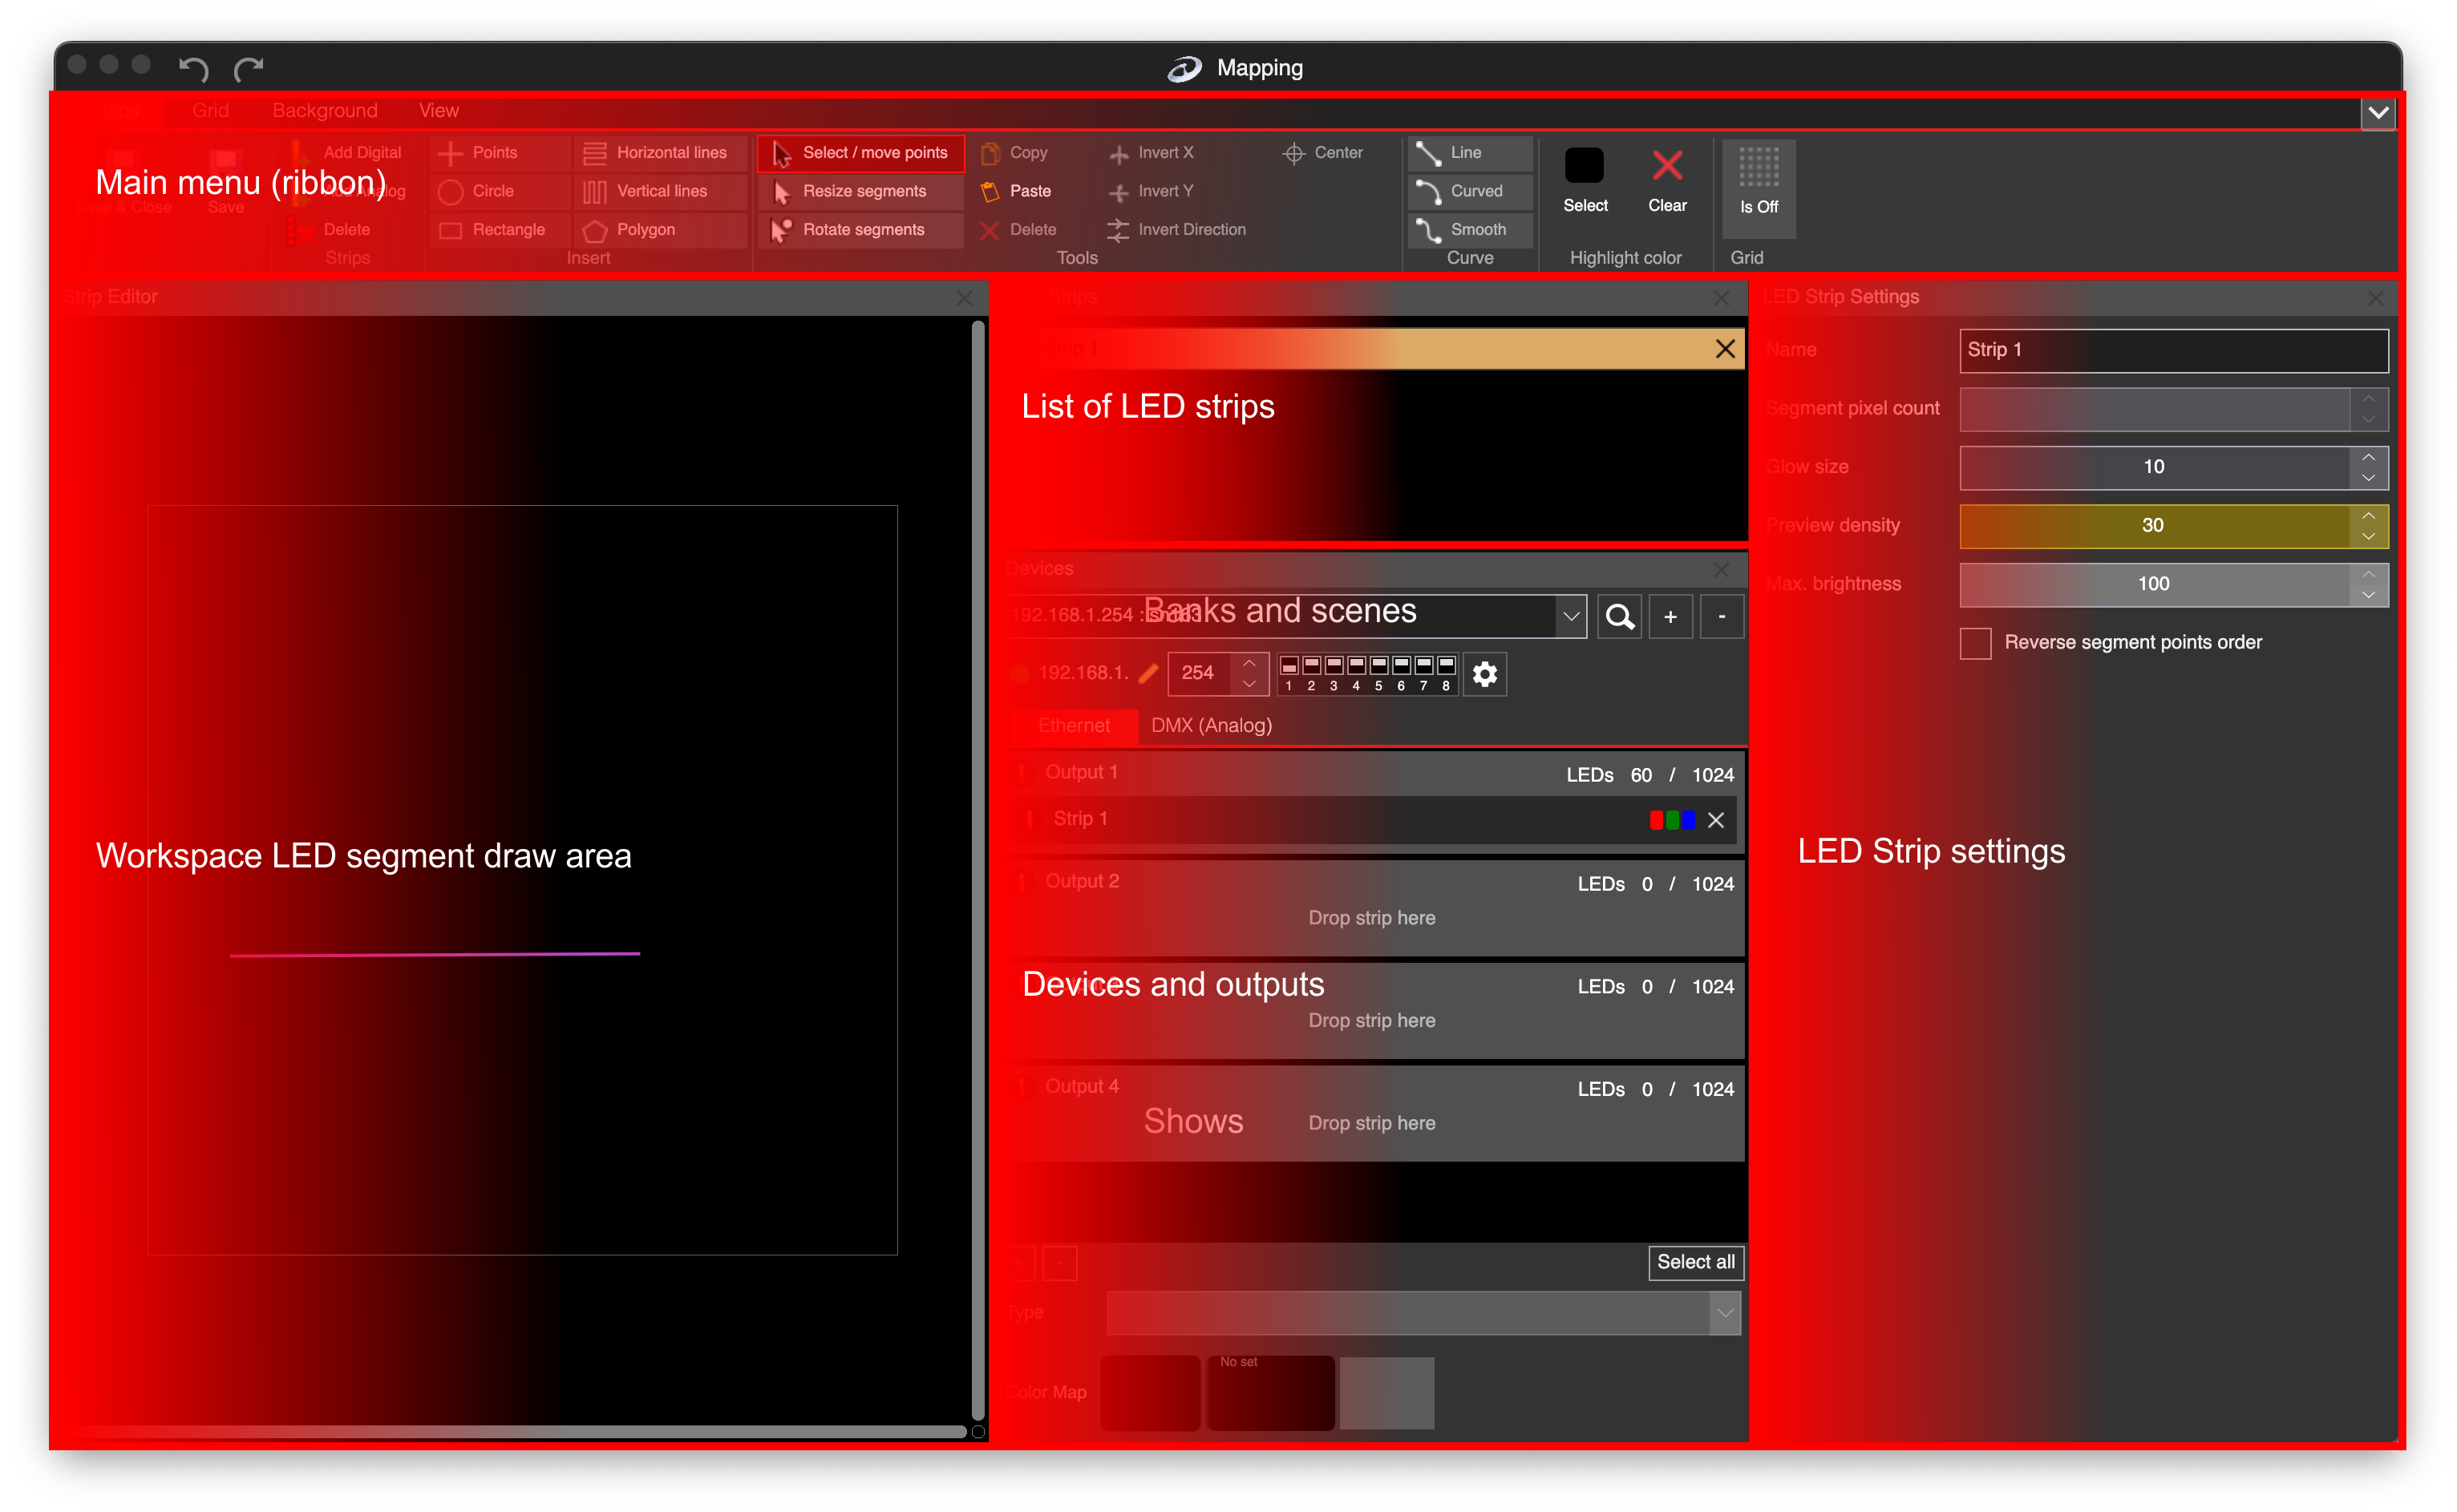Click Strip 1 RGB color order swatch
Screen dimensions: 2457x1512
[1672, 820]
